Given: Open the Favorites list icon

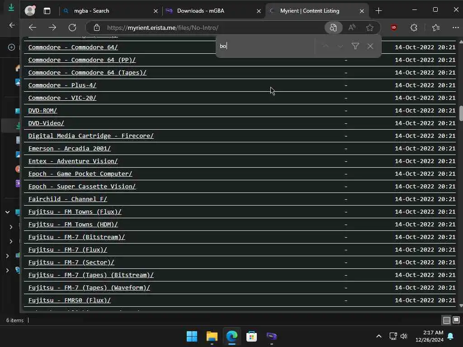Looking at the screenshot, I should tap(436, 28).
